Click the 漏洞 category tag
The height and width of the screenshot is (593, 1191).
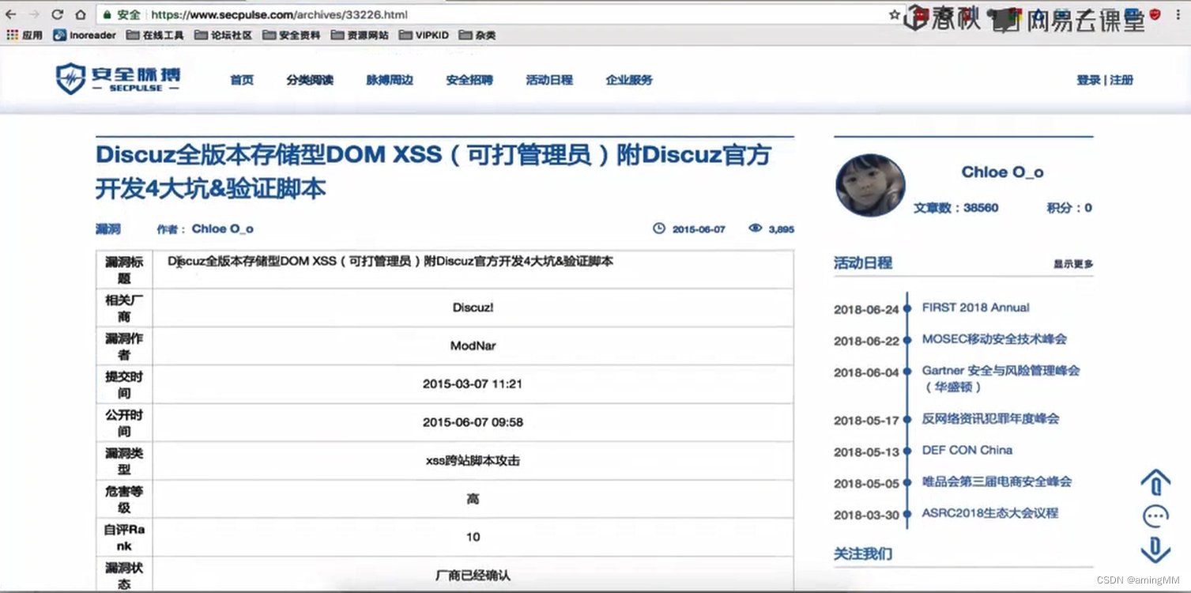[108, 229]
